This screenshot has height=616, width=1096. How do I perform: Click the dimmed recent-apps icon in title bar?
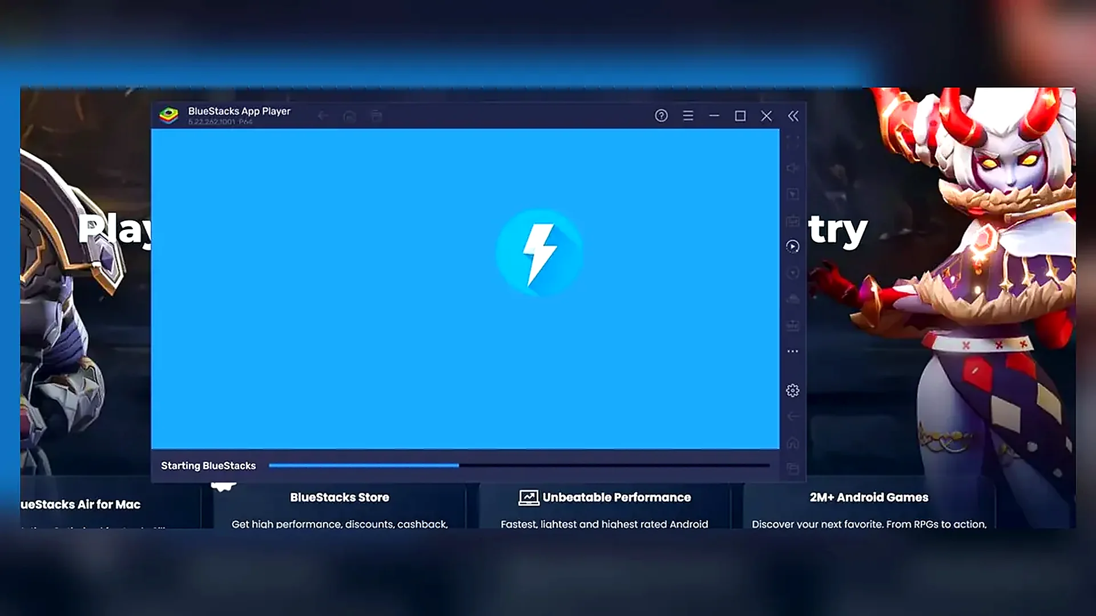[376, 116]
